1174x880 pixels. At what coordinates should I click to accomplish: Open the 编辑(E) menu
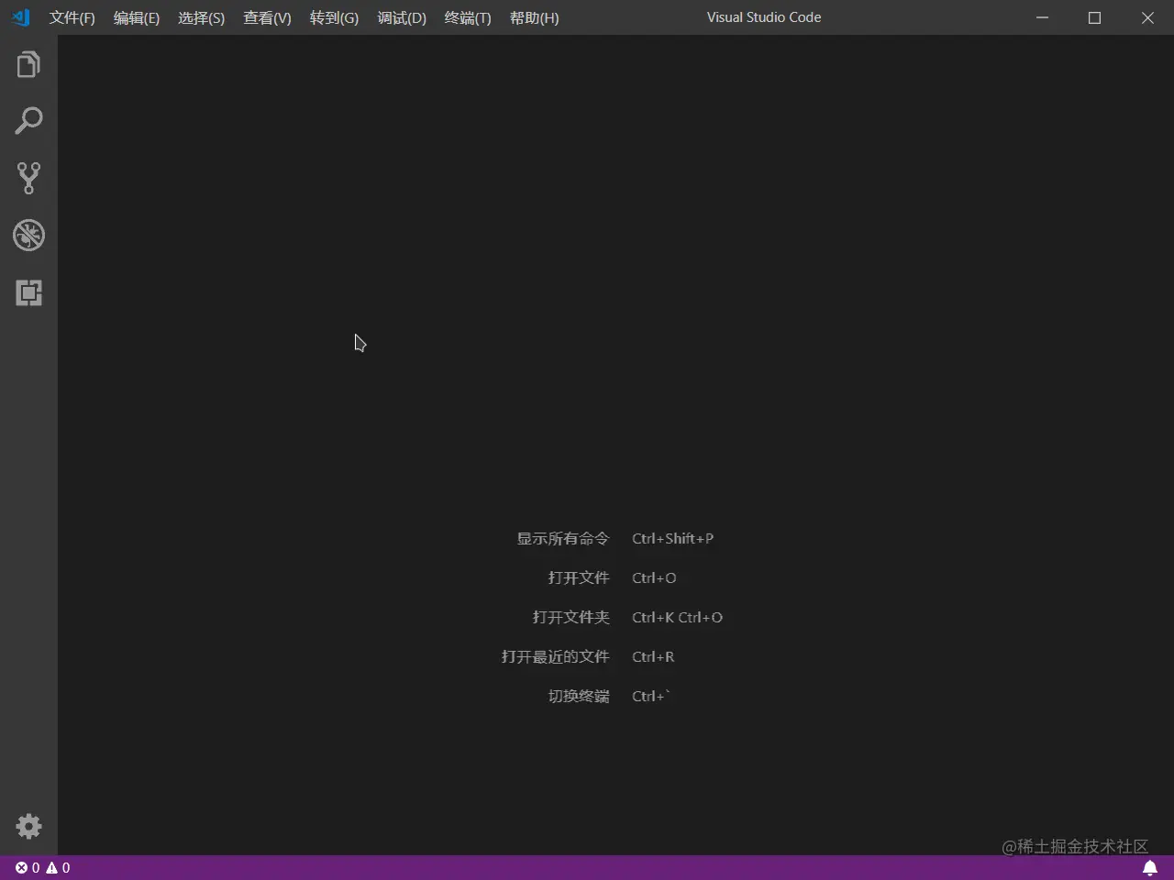pos(137,17)
